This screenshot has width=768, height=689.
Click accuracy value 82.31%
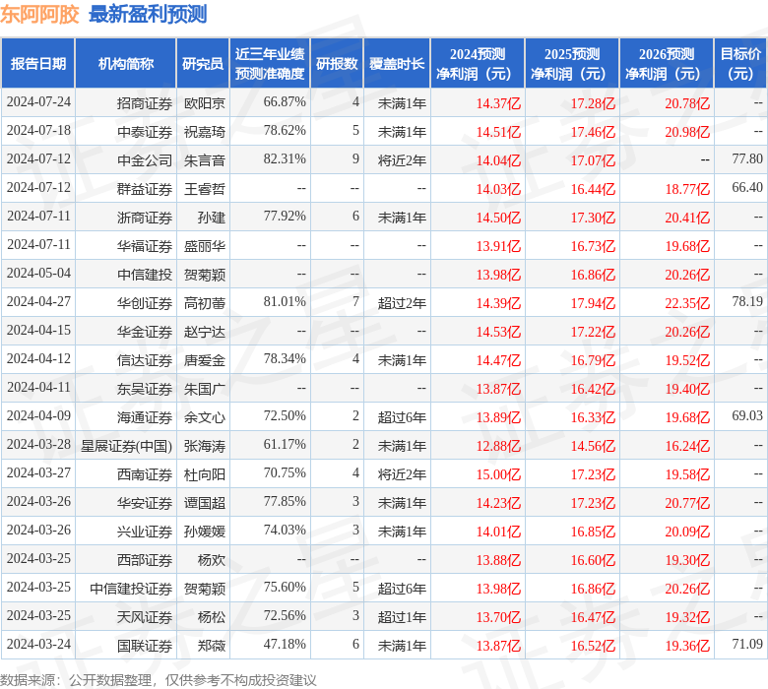(x=285, y=158)
